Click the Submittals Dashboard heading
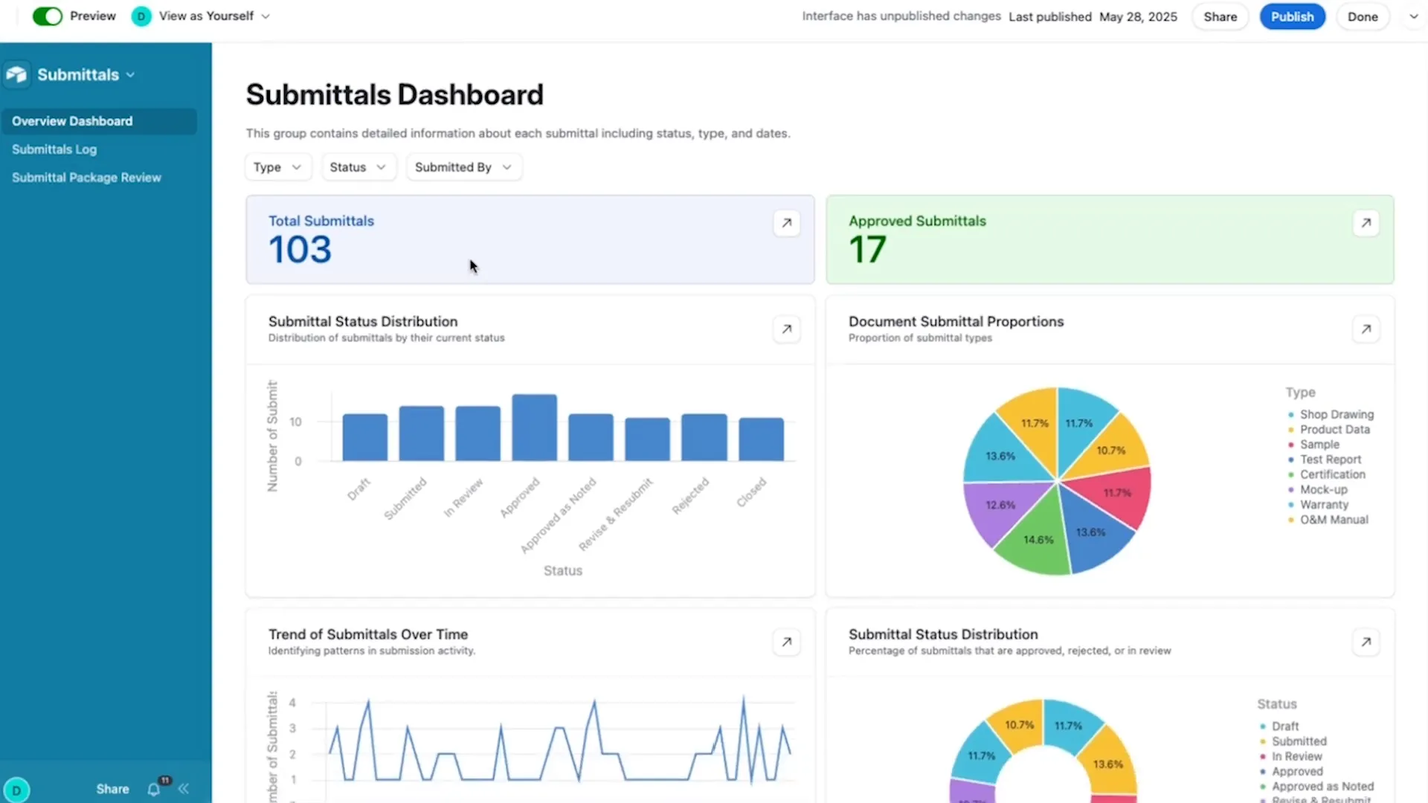The height and width of the screenshot is (803, 1428). pos(394,95)
